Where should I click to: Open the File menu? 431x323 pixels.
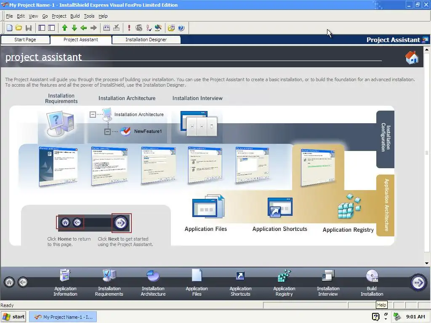(x=9, y=16)
